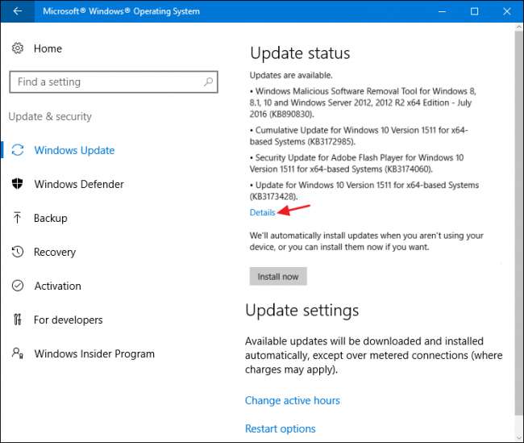Click the Backup upload arrow icon
The height and width of the screenshot is (443, 524).
[18, 218]
